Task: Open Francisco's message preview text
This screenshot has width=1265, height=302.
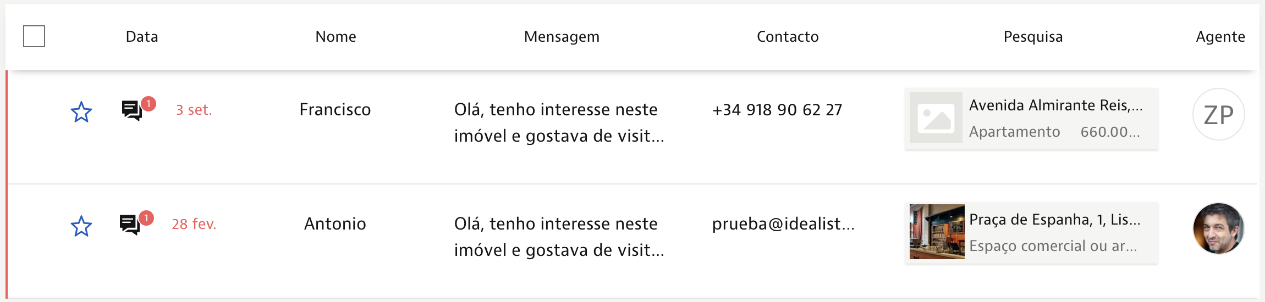Action: point(559,122)
